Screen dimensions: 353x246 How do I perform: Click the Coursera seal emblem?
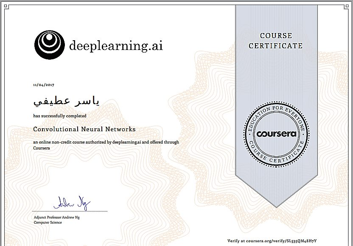pos(276,134)
